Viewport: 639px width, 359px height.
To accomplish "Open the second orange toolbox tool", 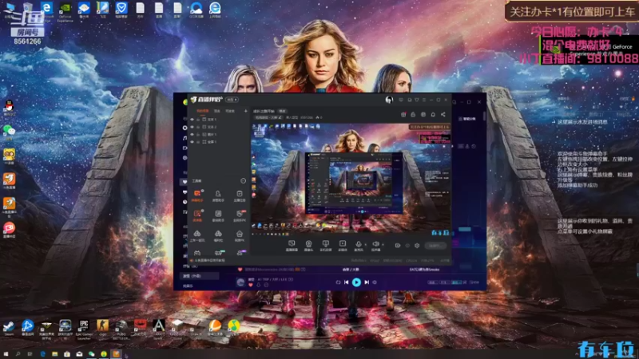I will (197, 215).
